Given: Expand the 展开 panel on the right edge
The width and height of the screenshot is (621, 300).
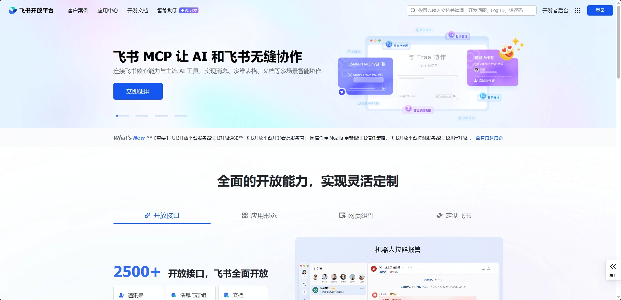Looking at the screenshot, I should pos(613,270).
